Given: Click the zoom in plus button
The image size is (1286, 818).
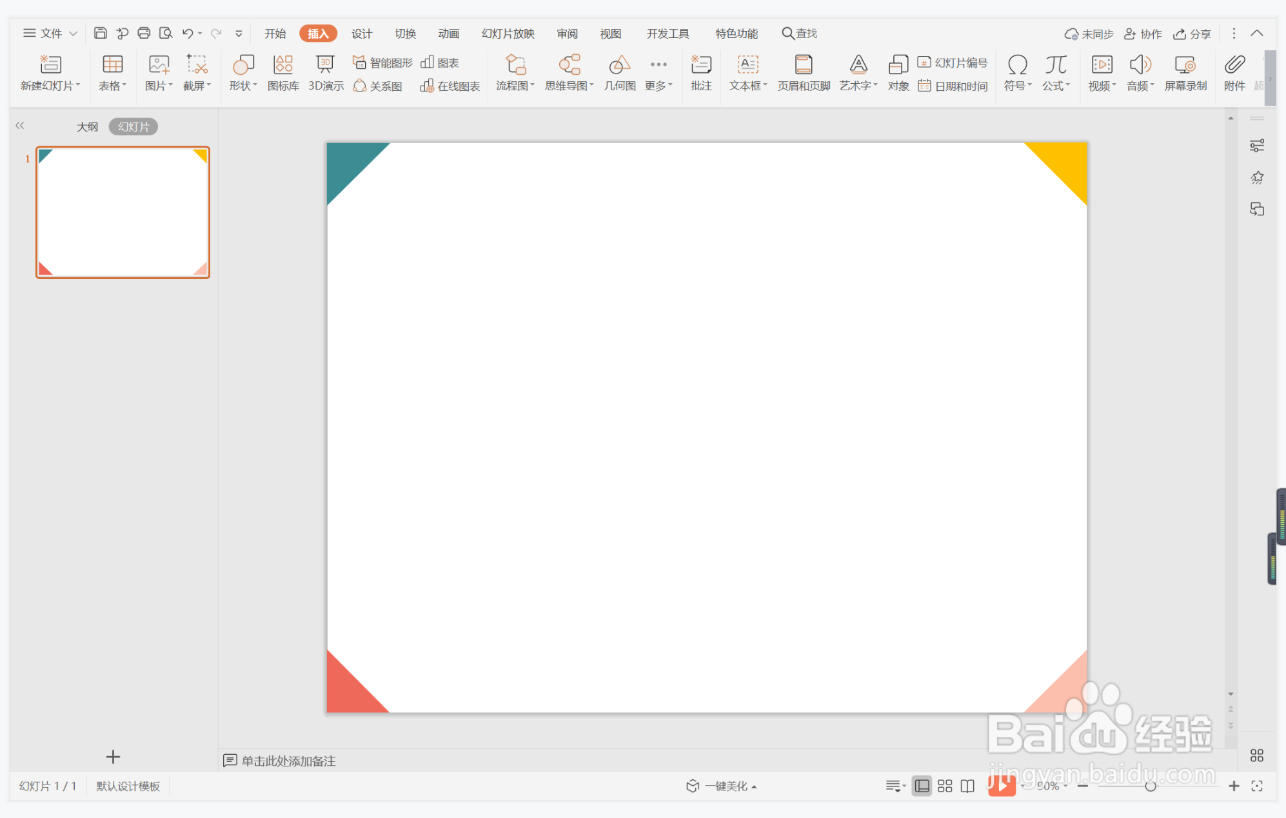Looking at the screenshot, I should [1234, 786].
